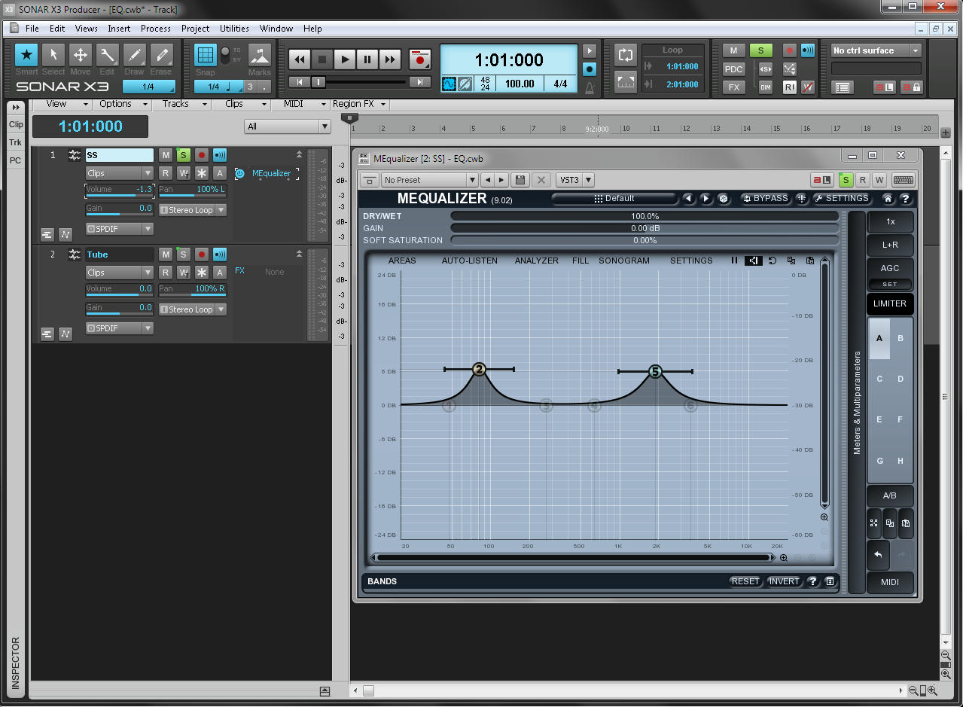The image size is (963, 707).
Task: Open the Tube track Clips dropdown
Action: click(119, 273)
